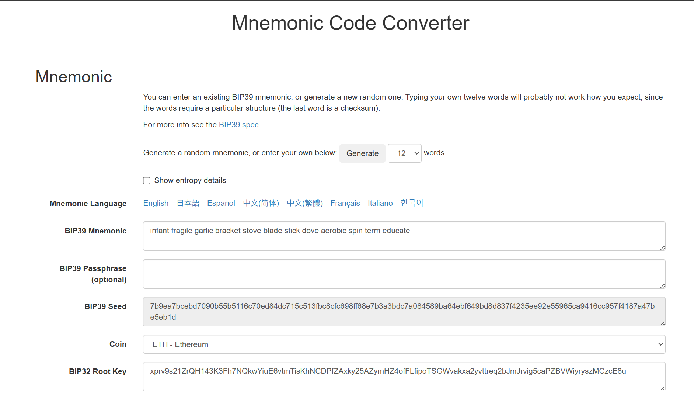Choose Traditional Chinese 中文(繁體) language

coord(305,203)
